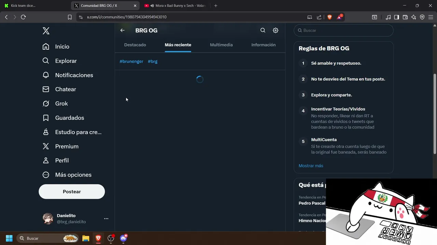Open Brave VPN shield icon
437x245 pixels.
click(x=422, y=17)
